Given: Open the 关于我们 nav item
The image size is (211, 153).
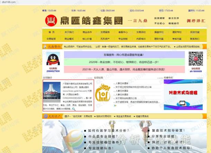Looking at the screenshot, I should point(69,32).
